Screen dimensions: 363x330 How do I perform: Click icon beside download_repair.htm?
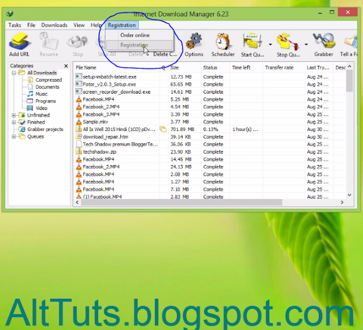click(x=79, y=137)
